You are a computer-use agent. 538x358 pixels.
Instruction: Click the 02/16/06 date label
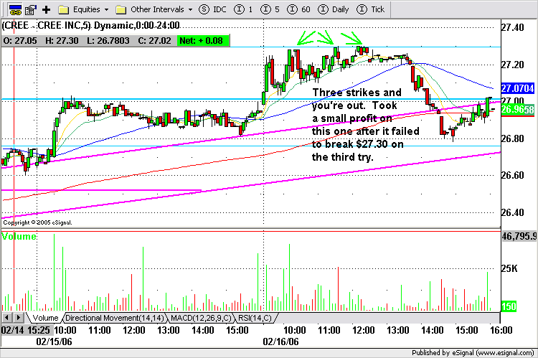pos(280,341)
